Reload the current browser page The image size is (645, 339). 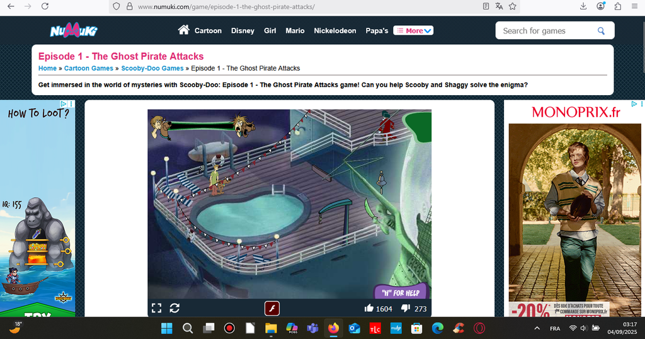pos(45,6)
